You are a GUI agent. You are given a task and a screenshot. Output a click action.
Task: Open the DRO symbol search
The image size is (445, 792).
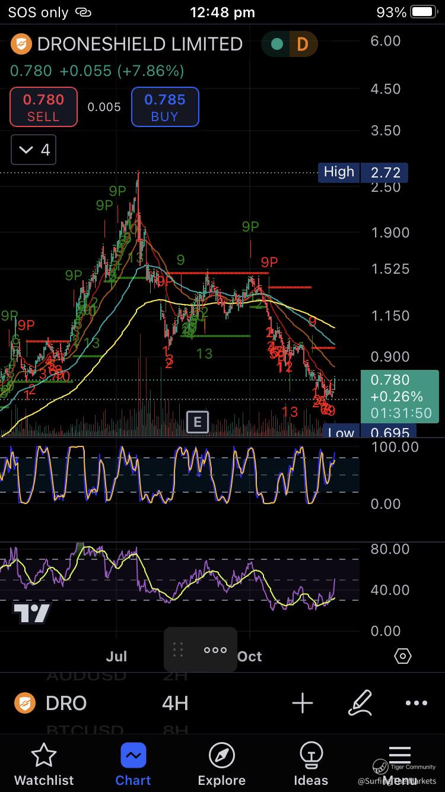(66, 703)
